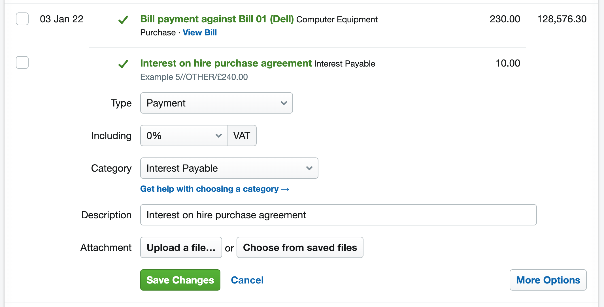Select the checkbox beside the Interest entry
Viewport: 604px width, 307px height.
(22, 63)
